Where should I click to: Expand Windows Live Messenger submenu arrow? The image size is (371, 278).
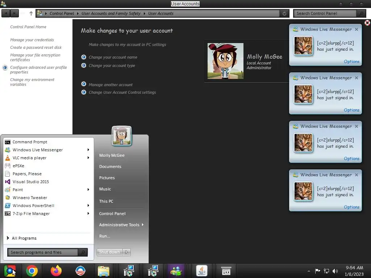[x=88, y=150]
